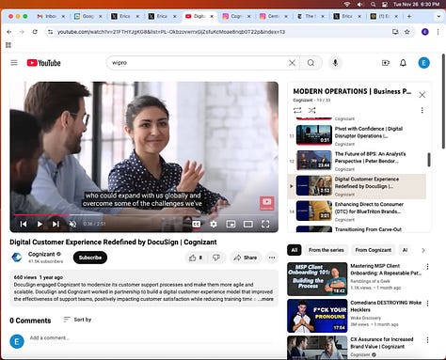The height and width of the screenshot is (360, 446).
Task: Go to the YouTube home logo
Action: tap(43, 63)
